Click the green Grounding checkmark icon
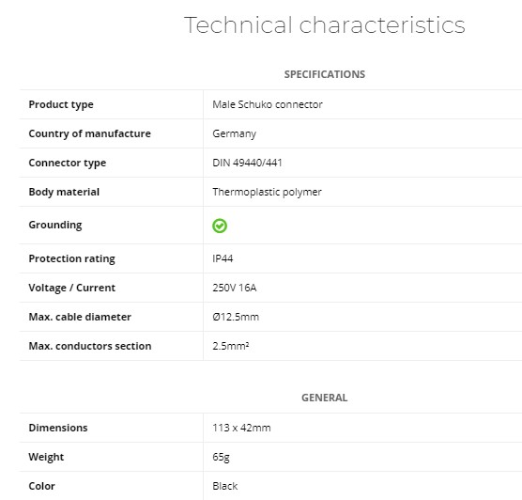522x500 pixels. pyautogui.click(x=220, y=226)
